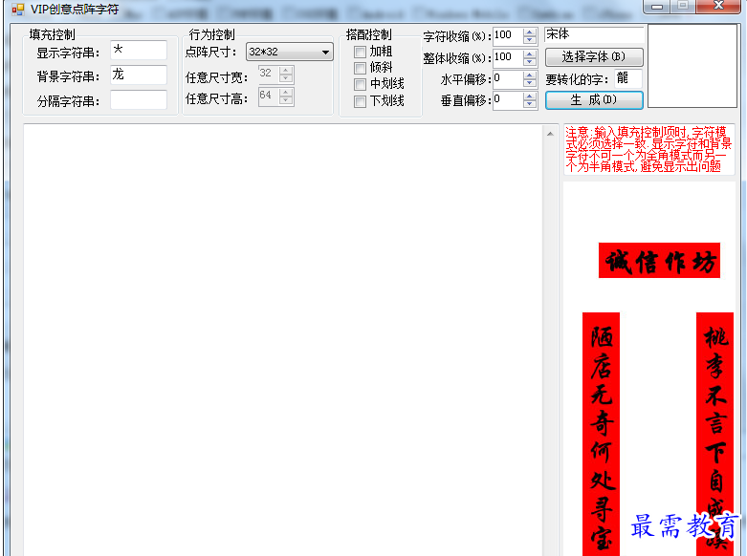Viewport: 747px width, 556px height.
Task: Decrease 垂直偏移 with down arrow
Action: pos(530,105)
